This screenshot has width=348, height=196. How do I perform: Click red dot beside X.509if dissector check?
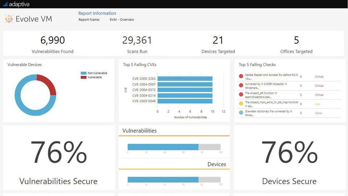click(x=241, y=85)
